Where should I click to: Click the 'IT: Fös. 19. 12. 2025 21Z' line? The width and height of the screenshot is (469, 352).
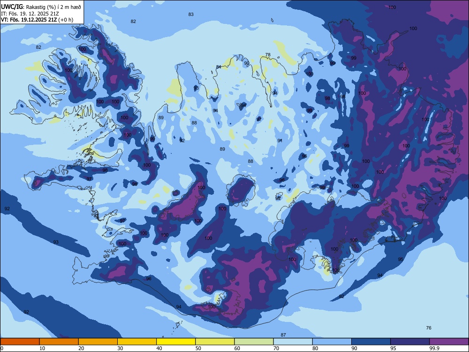tap(30, 14)
